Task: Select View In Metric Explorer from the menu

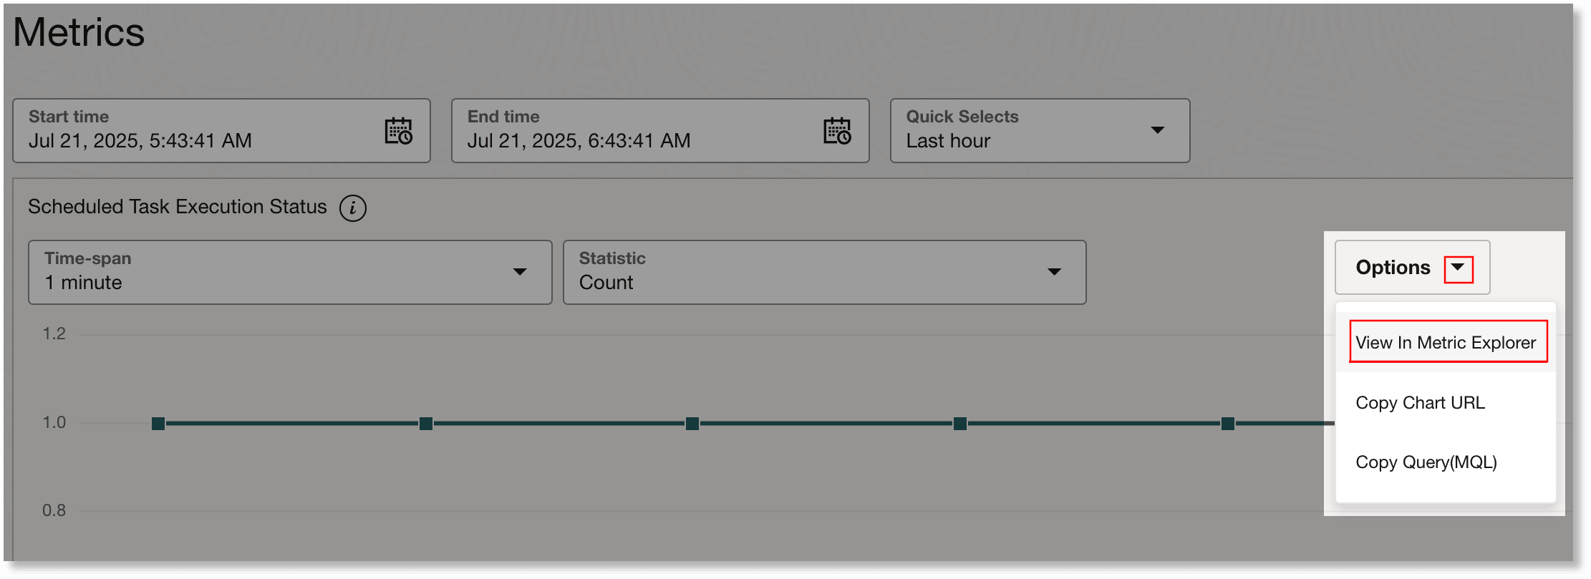Action: point(1447,342)
